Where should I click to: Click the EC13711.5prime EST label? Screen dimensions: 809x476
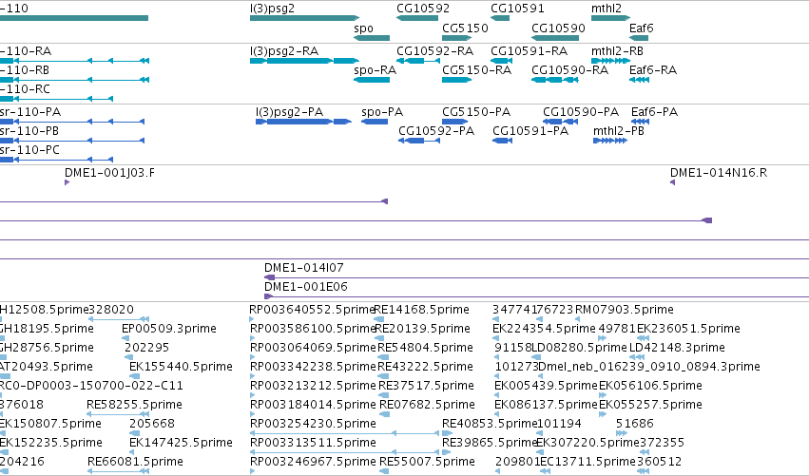587,462
